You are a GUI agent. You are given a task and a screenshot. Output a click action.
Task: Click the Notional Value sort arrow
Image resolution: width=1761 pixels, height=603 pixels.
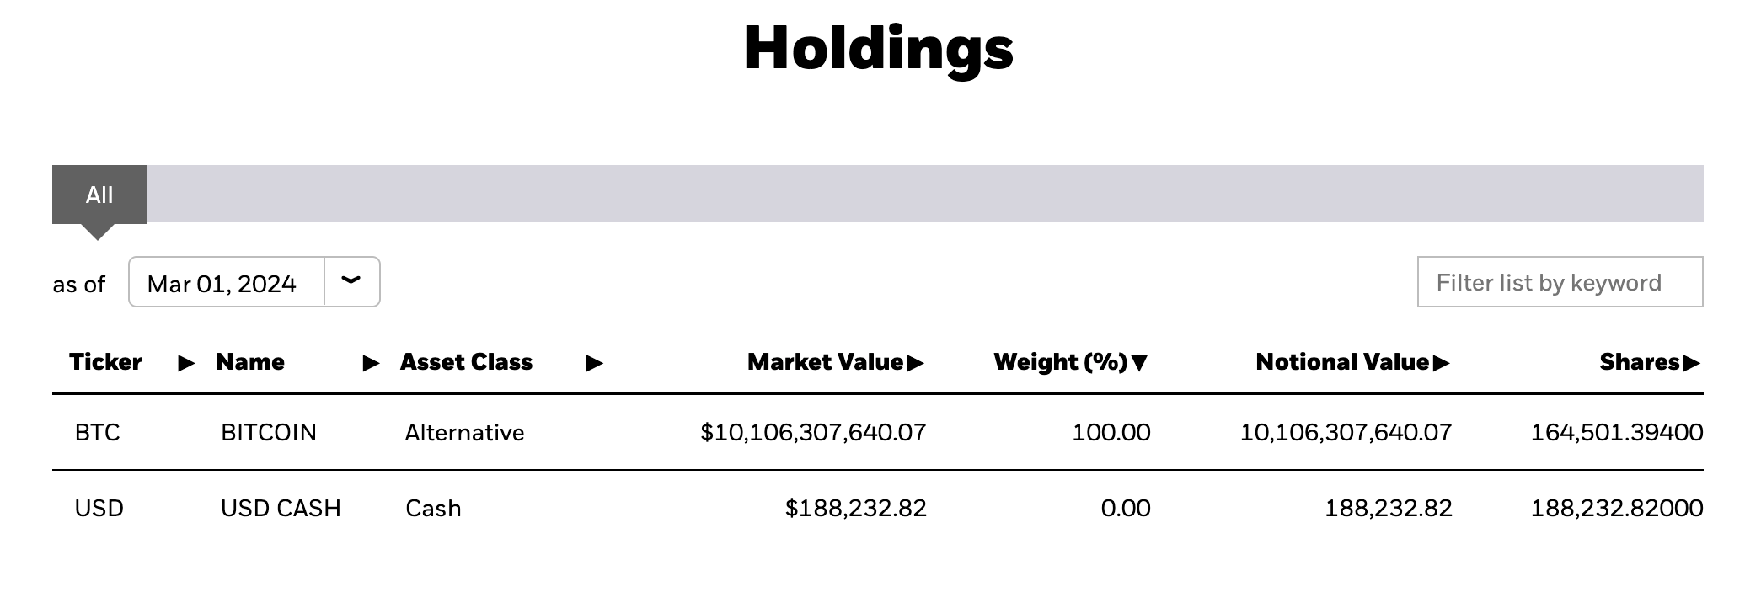coord(1441,363)
